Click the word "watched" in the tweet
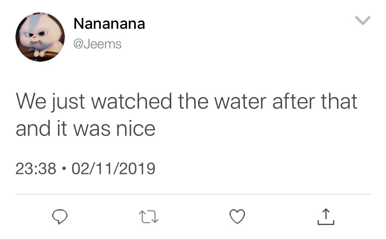This screenshot has width=386, height=240. pyautogui.click(x=132, y=101)
